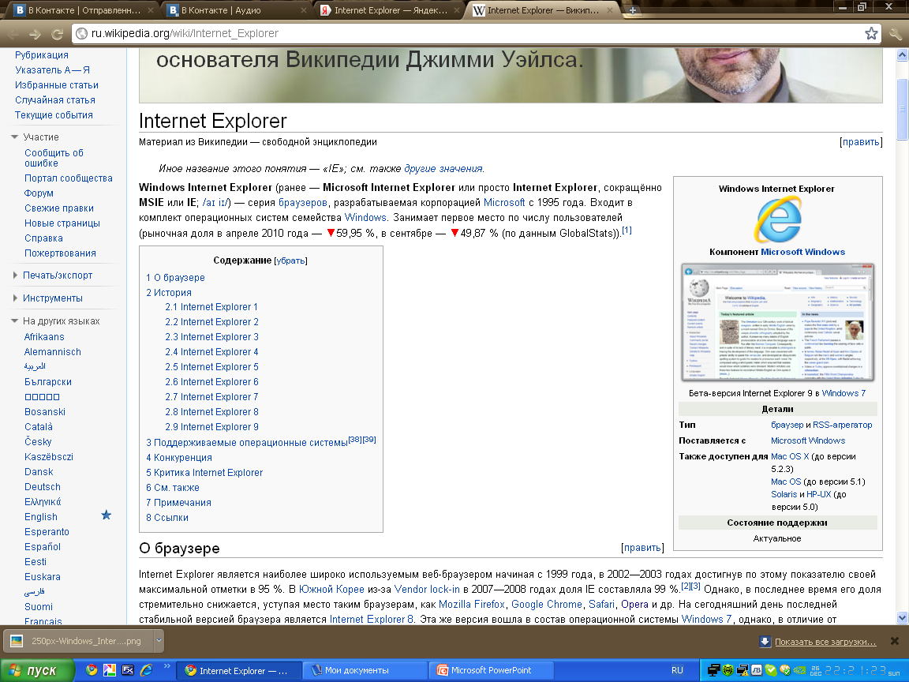Viewport: 909px width, 682px height.
Task: Switch to Microsoft PowerPoint in the taskbar
Action: click(492, 670)
